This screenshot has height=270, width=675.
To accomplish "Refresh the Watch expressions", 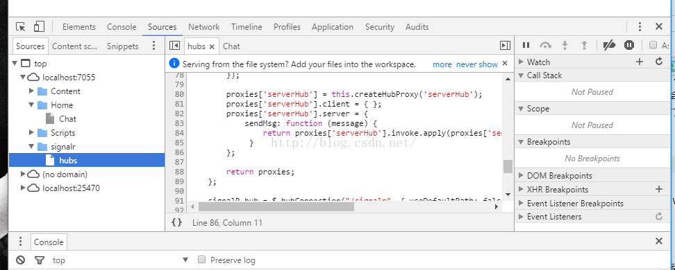I will [x=658, y=62].
